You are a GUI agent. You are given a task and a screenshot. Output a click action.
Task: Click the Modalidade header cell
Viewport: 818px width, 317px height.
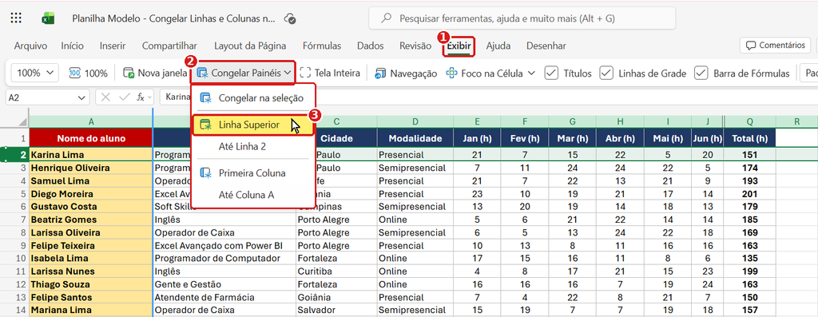point(415,138)
